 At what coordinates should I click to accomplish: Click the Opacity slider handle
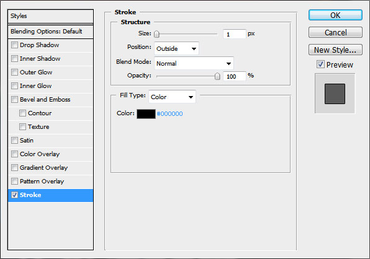click(x=217, y=76)
